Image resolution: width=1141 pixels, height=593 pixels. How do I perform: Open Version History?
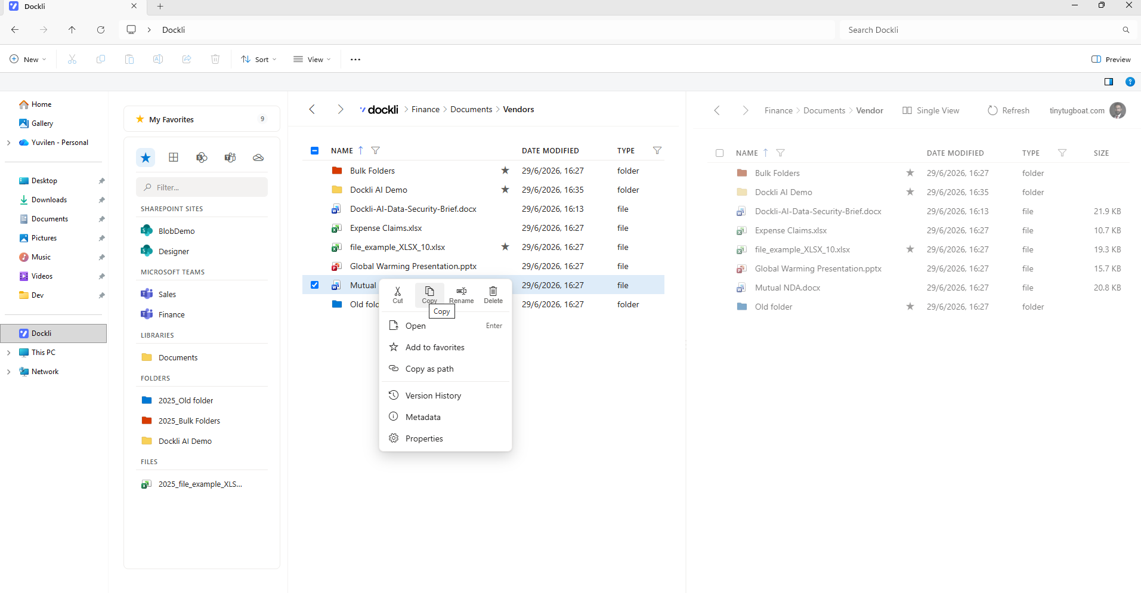click(445, 396)
